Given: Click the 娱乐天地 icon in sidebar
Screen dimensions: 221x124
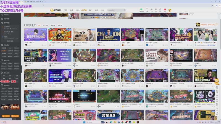Looking at the screenshot, I should [2, 73].
